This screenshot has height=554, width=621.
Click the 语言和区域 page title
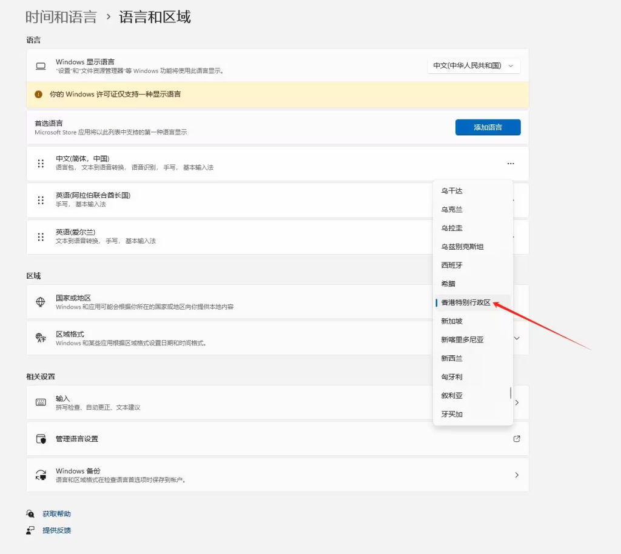155,17
